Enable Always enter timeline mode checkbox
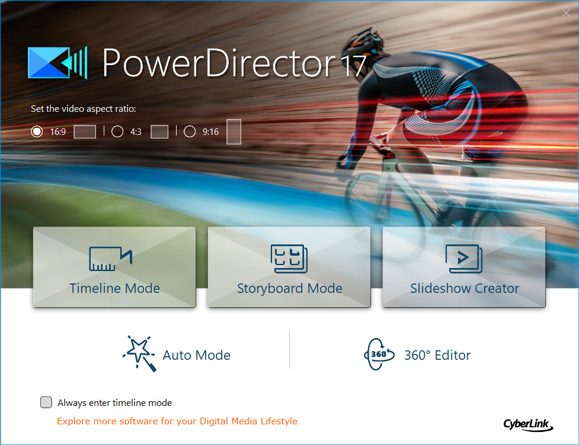Image resolution: width=579 pixels, height=445 pixels. [46, 402]
